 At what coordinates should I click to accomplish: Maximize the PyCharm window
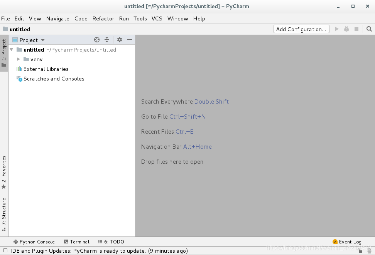click(x=353, y=6)
